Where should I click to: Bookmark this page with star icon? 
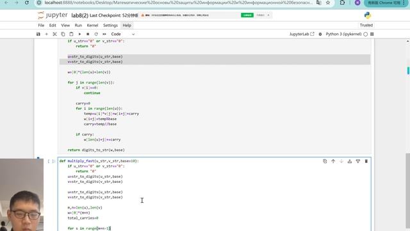[x=328, y=3]
